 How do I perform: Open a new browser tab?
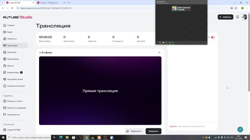pyautogui.click(x=69, y=3)
